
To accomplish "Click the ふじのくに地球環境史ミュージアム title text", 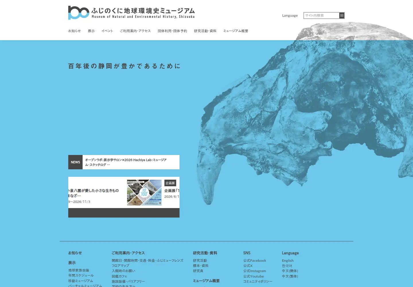I will (143, 11).
